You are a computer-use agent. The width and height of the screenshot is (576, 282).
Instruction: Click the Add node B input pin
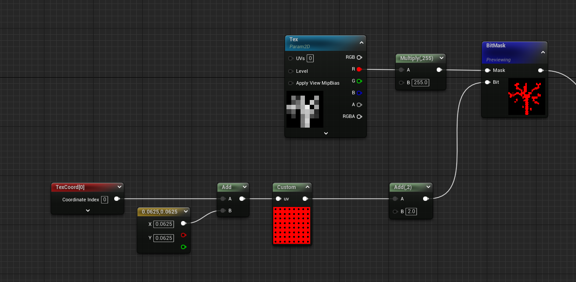223,211
